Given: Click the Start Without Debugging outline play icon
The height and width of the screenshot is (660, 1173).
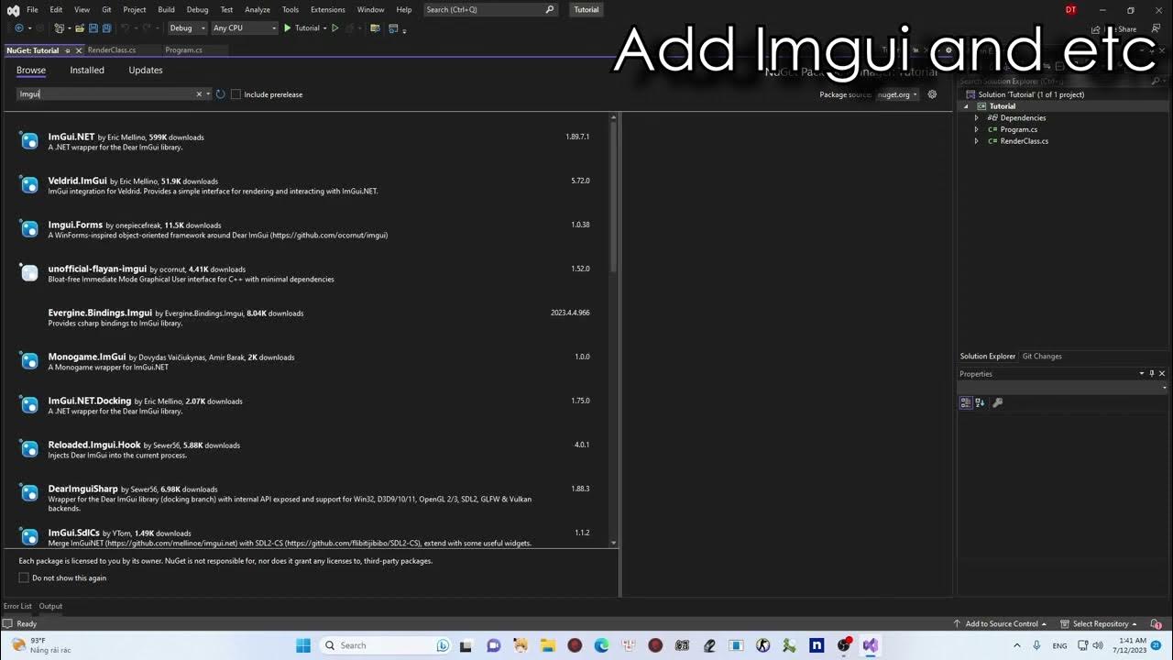Looking at the screenshot, I should point(334,28).
